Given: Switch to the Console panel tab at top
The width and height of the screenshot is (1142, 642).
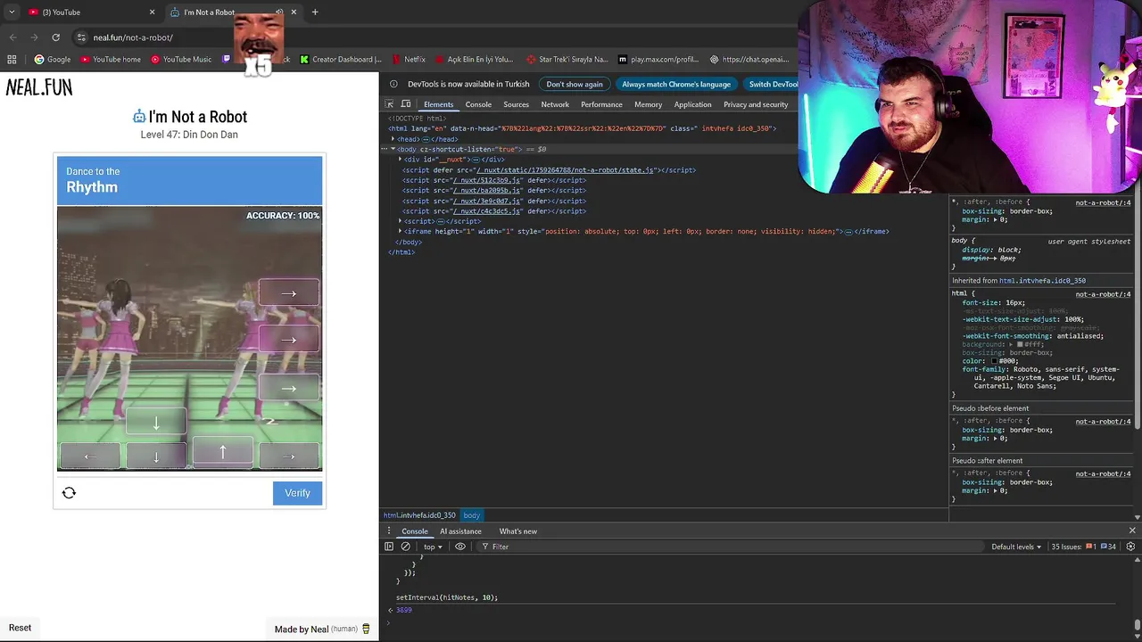Looking at the screenshot, I should [x=478, y=104].
